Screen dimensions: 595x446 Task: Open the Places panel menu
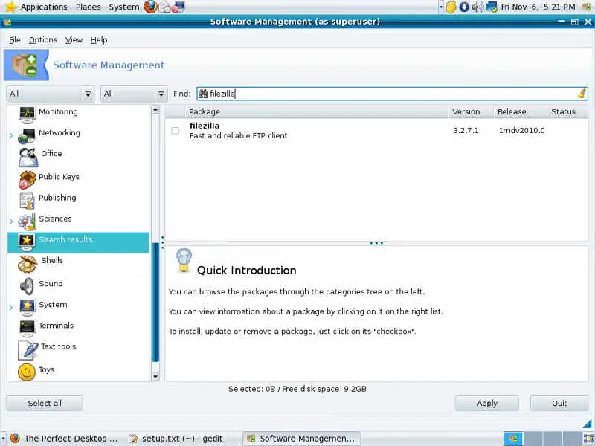89,7
